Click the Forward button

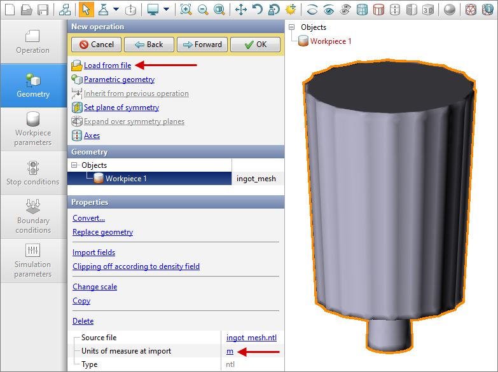pyautogui.click(x=202, y=45)
